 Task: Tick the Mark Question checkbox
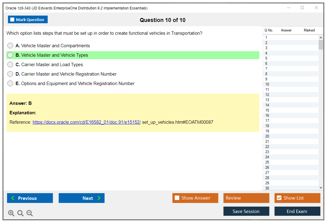[x=12, y=20]
